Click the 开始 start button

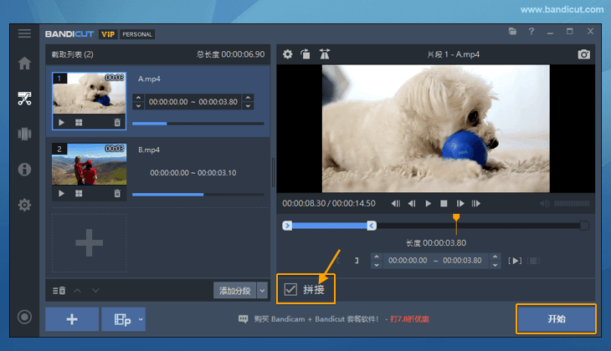point(556,319)
